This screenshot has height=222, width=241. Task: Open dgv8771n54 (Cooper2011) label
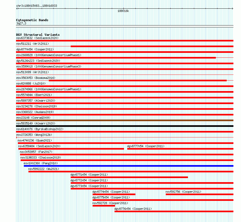[x=89, y=175]
